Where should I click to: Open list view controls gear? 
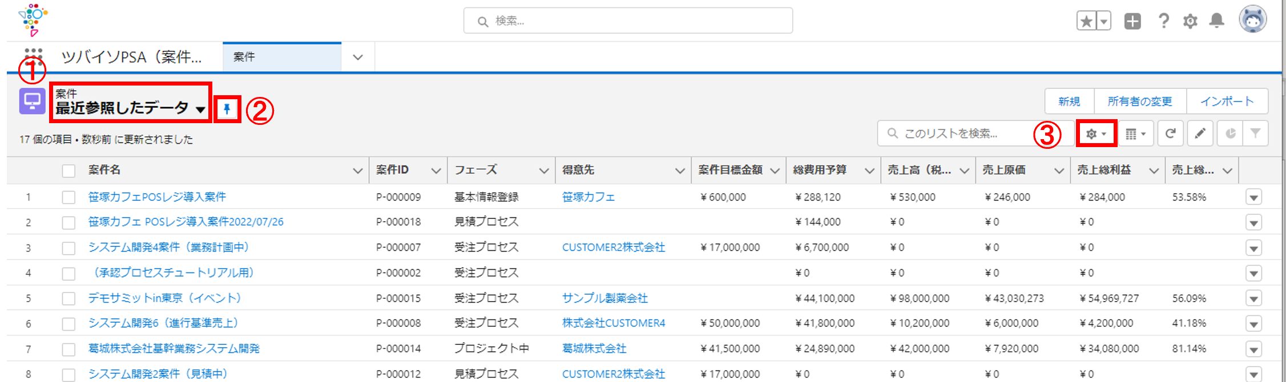point(1096,133)
